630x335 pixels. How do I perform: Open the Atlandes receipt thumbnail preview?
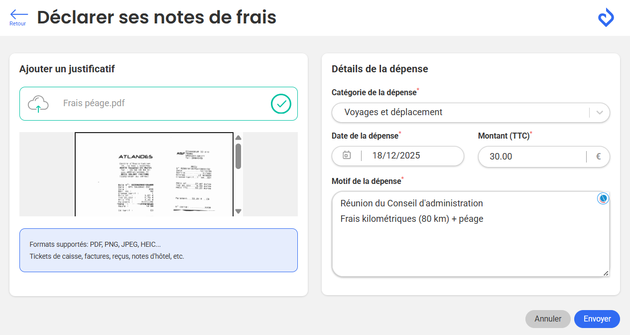click(154, 174)
